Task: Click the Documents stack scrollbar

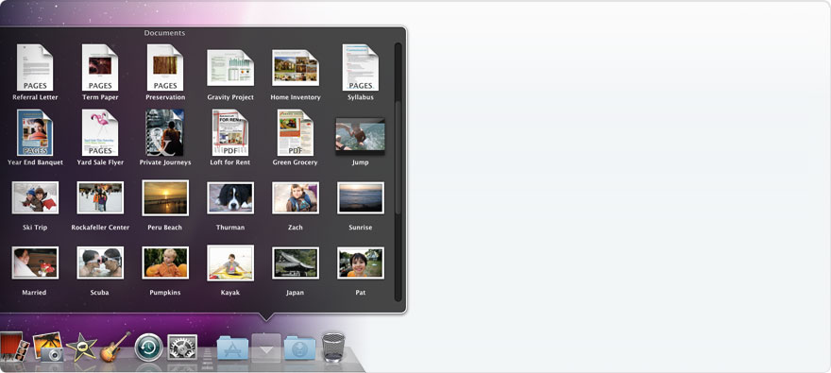Action: tap(398, 158)
